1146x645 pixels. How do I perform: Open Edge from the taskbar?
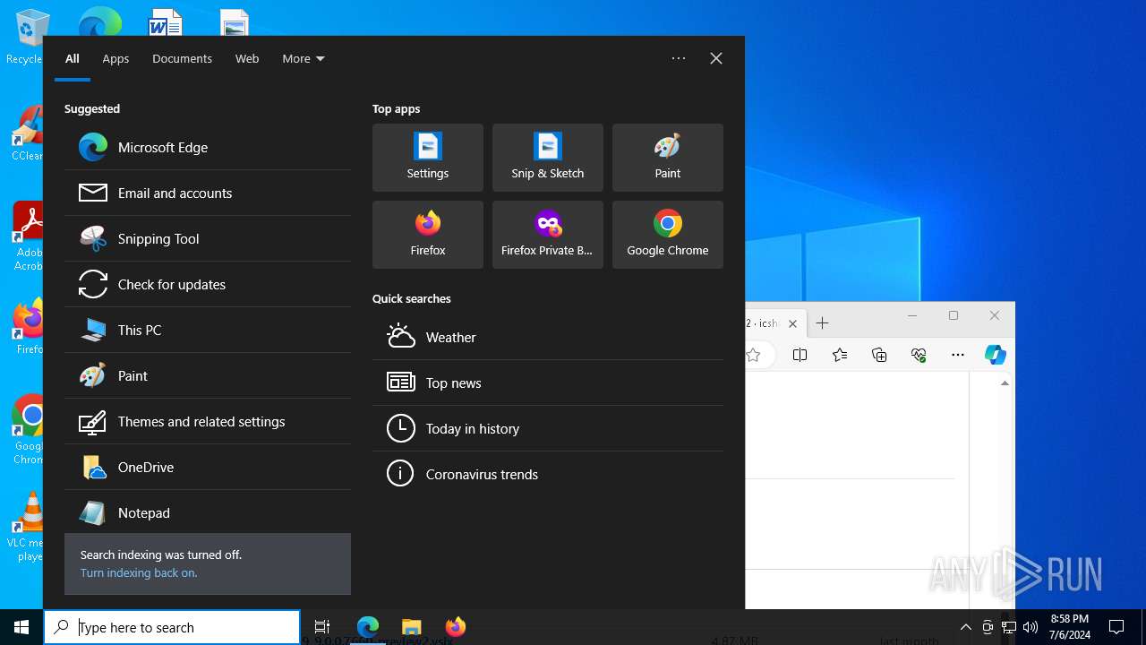368,627
